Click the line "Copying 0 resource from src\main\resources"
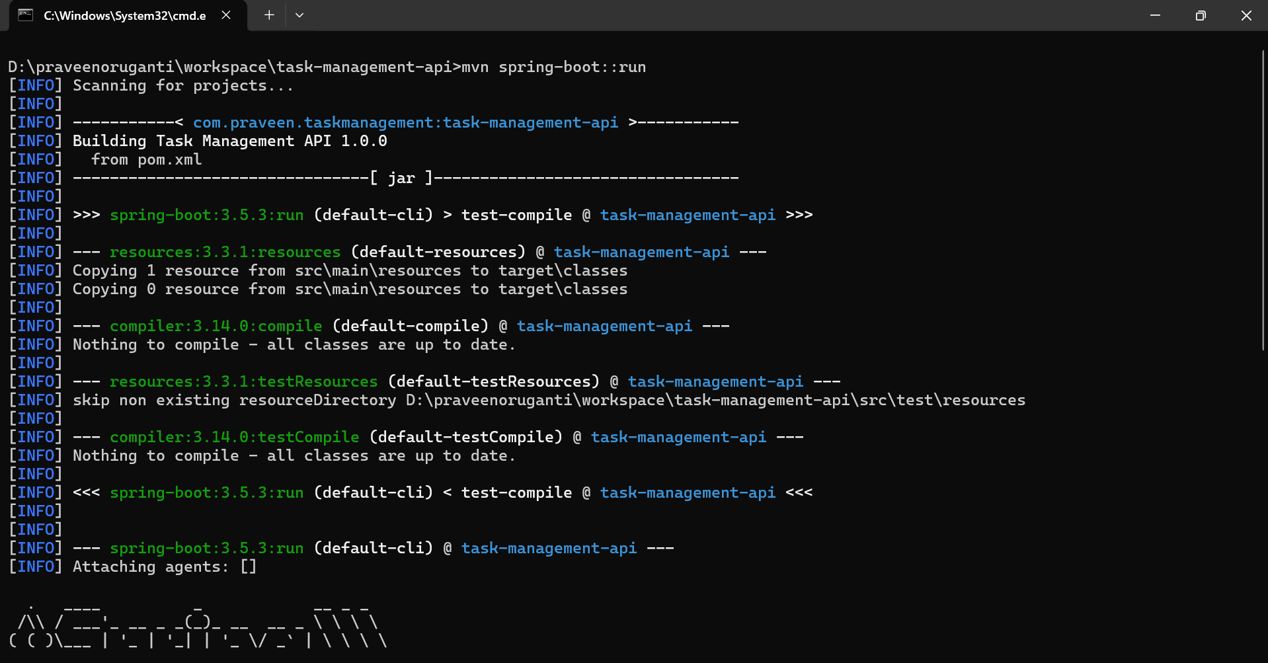The height and width of the screenshot is (663, 1268). (x=350, y=289)
